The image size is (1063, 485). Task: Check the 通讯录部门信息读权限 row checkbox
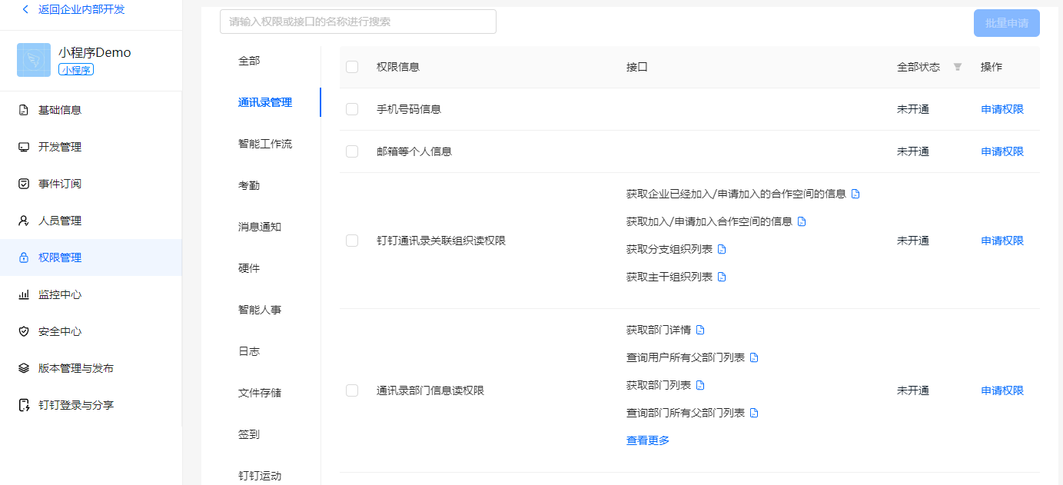tap(352, 390)
